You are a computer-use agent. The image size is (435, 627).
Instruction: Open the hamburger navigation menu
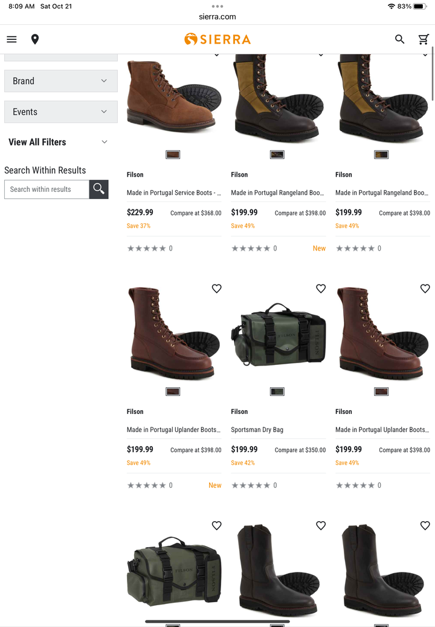tap(11, 39)
